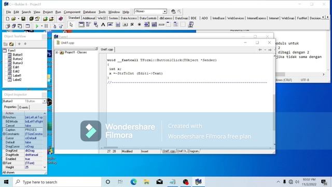Click the Step Over debug icon
Image resolution: width=332 pixels, height=187 pixels.
(61, 26)
